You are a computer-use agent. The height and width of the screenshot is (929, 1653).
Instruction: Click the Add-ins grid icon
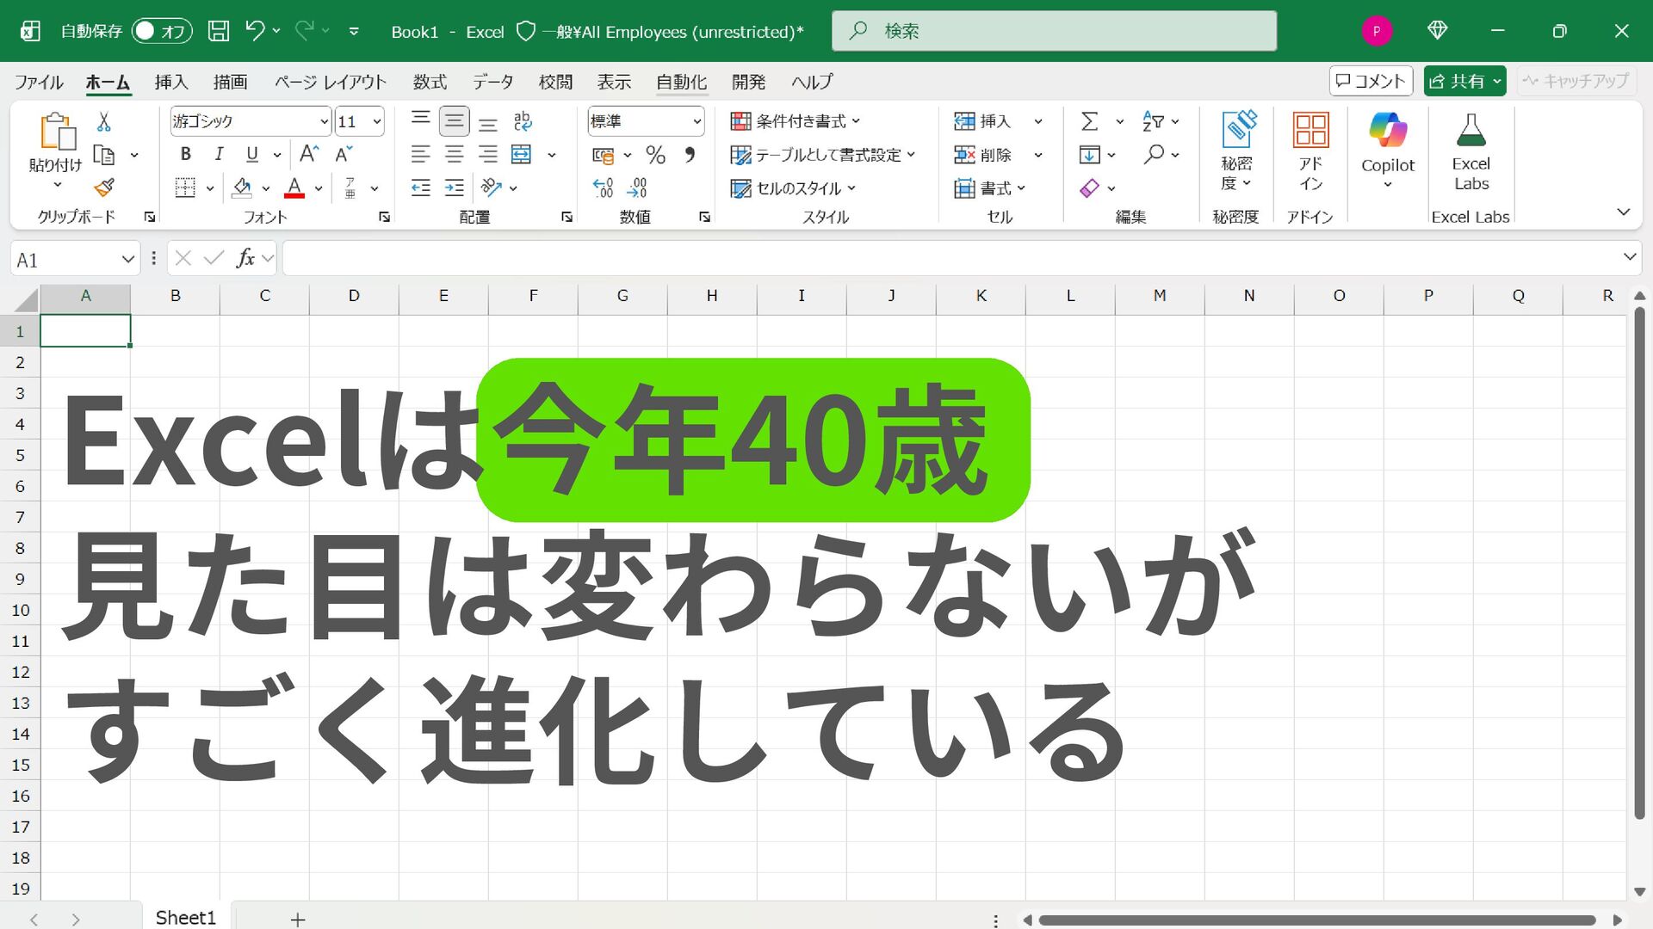[1310, 131]
